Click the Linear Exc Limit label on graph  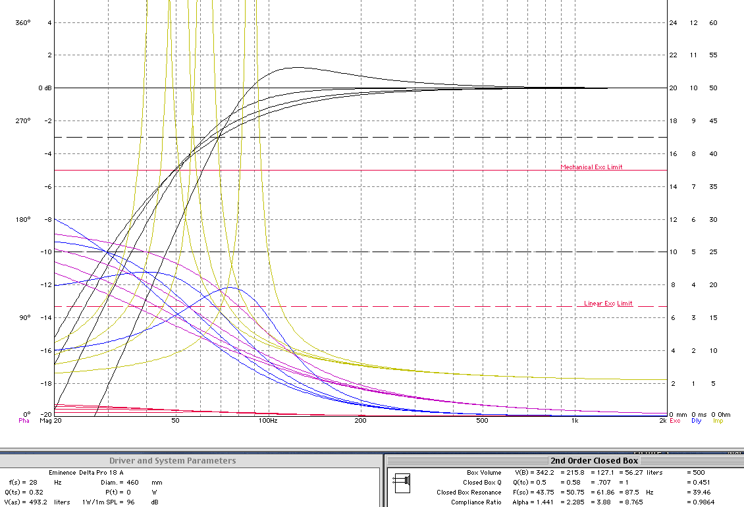coord(608,304)
